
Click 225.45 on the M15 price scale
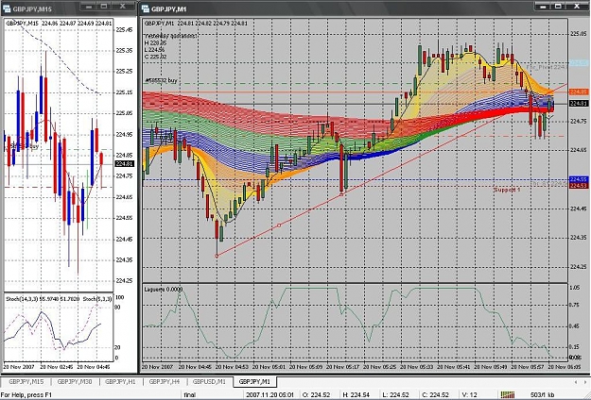click(x=125, y=29)
